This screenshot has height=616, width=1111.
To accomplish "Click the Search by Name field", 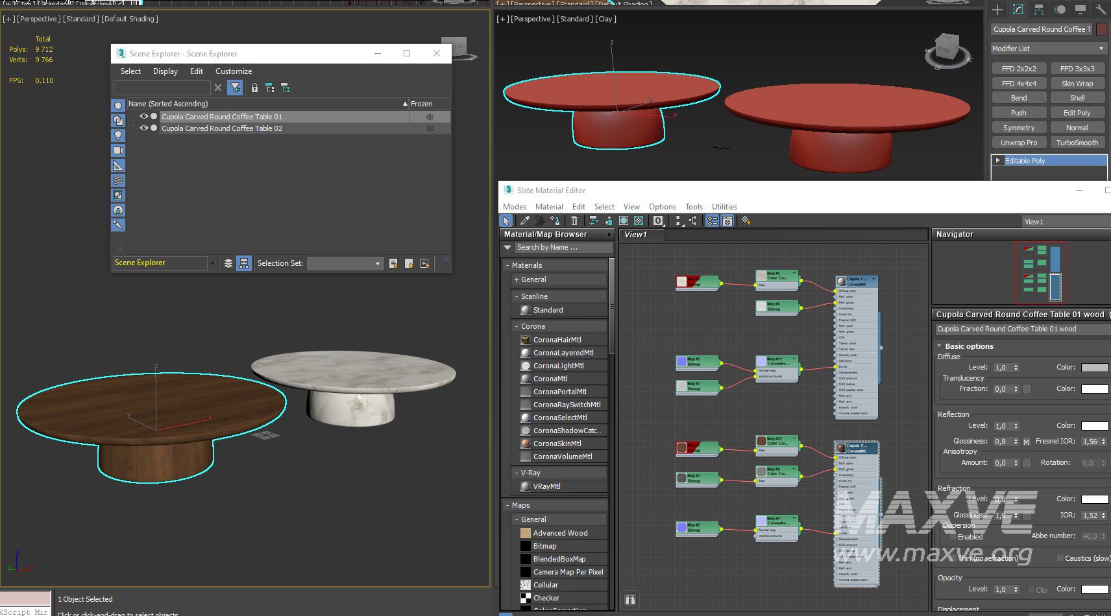I will [x=563, y=247].
